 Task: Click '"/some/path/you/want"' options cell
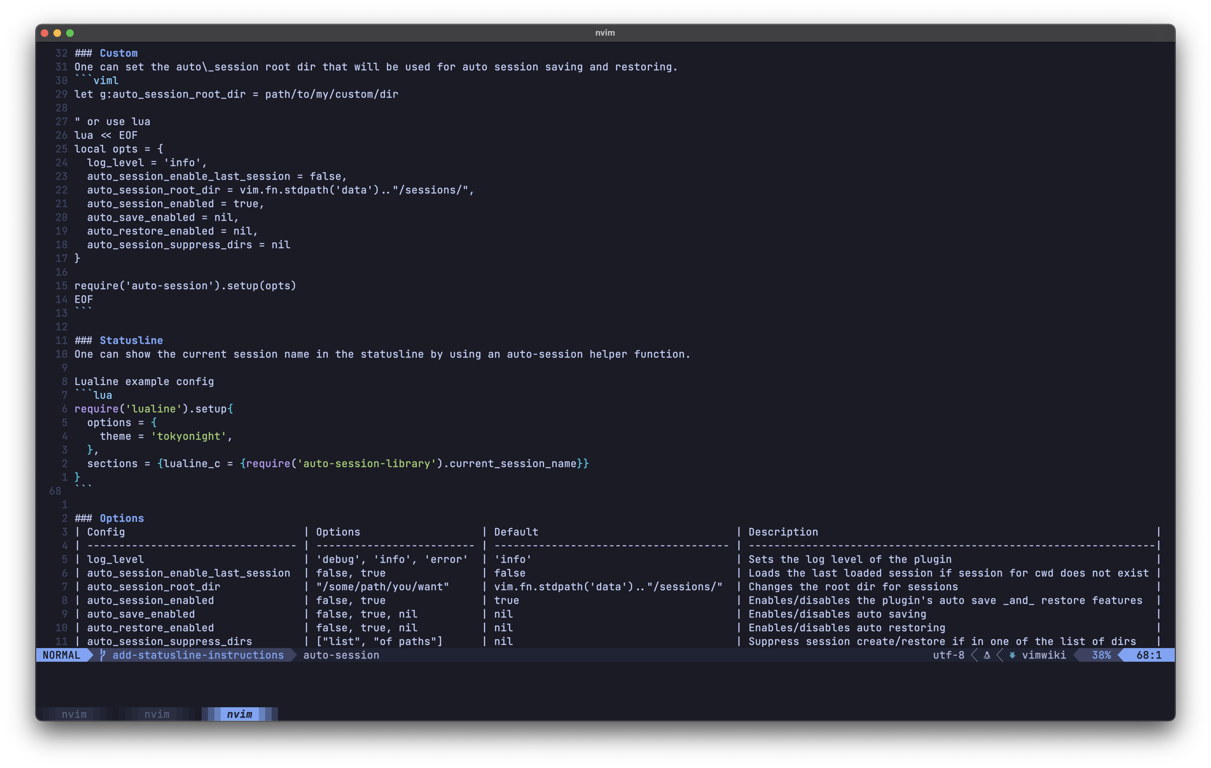coord(382,587)
